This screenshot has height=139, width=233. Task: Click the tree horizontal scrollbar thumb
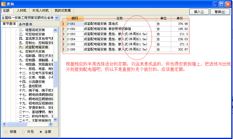coord(17,124)
